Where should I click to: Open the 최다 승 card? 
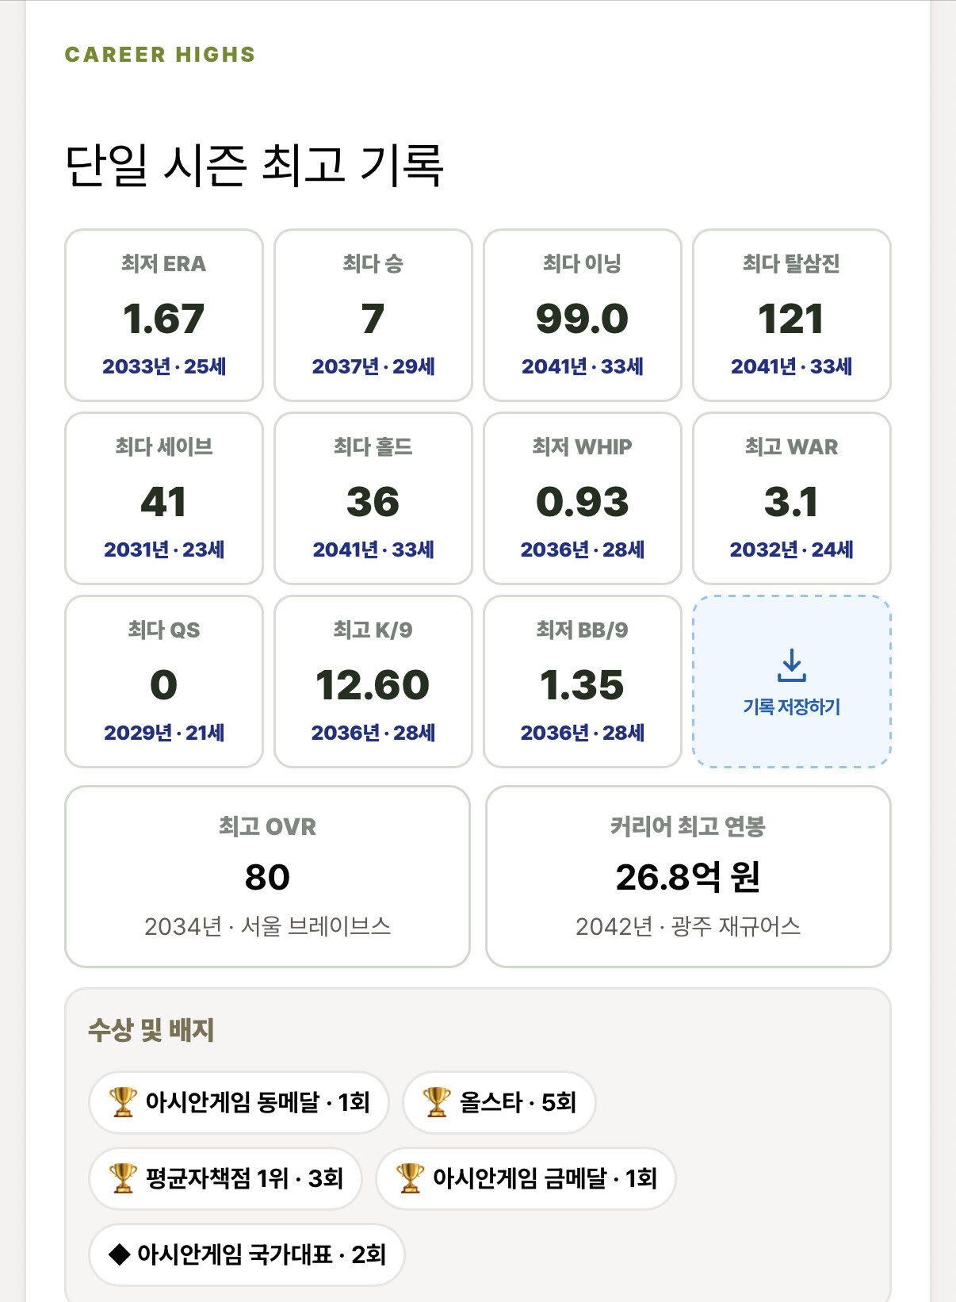point(373,316)
